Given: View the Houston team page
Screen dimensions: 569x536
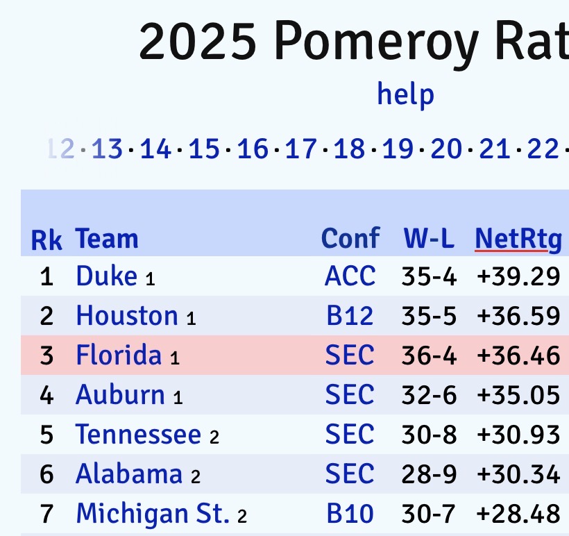Looking at the screenshot, I should tap(127, 316).
